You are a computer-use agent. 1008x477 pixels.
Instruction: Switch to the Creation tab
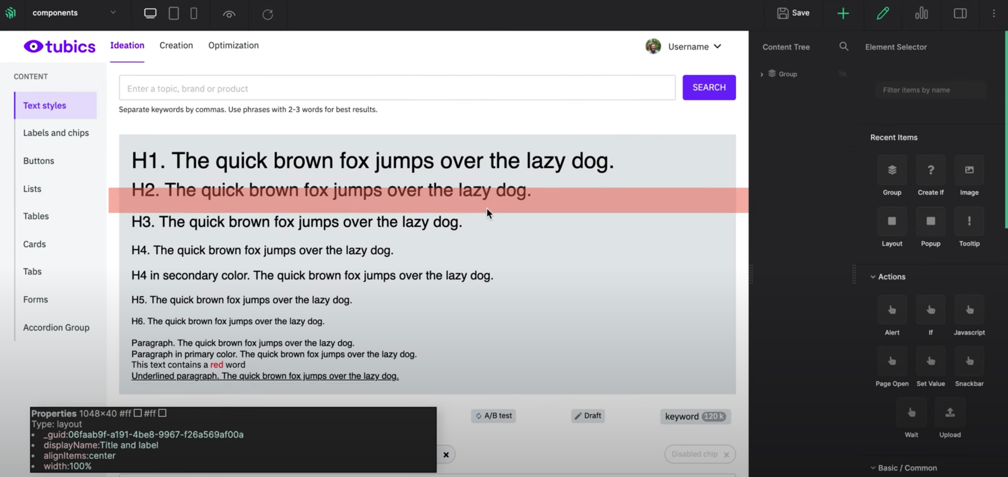point(176,45)
